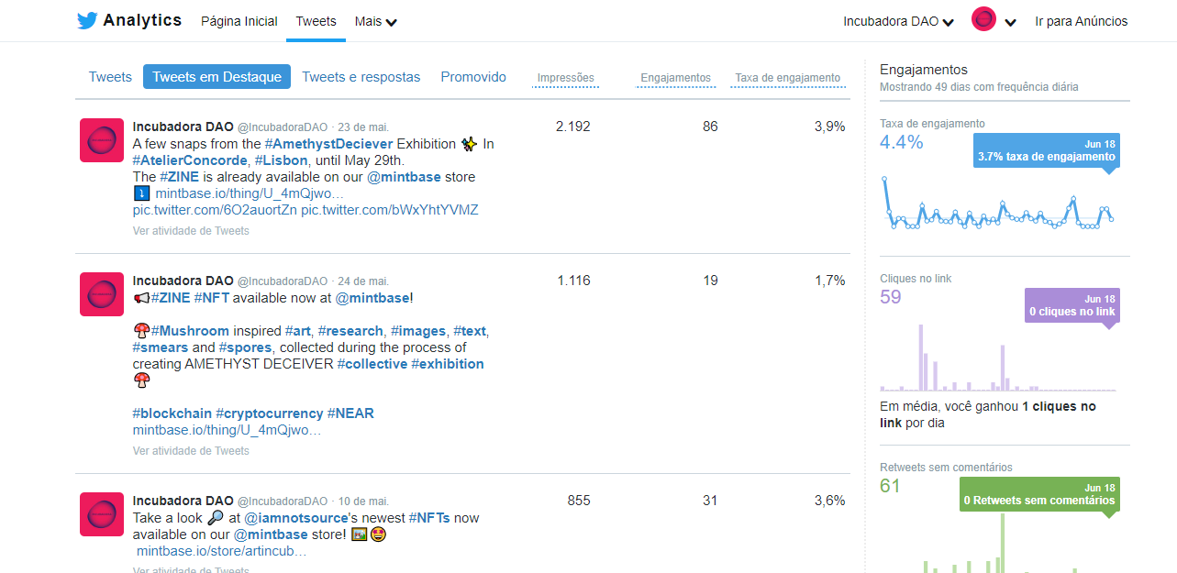Click the Taxa de engajamento line chart
The height and width of the screenshot is (573, 1177).
coord(998,204)
